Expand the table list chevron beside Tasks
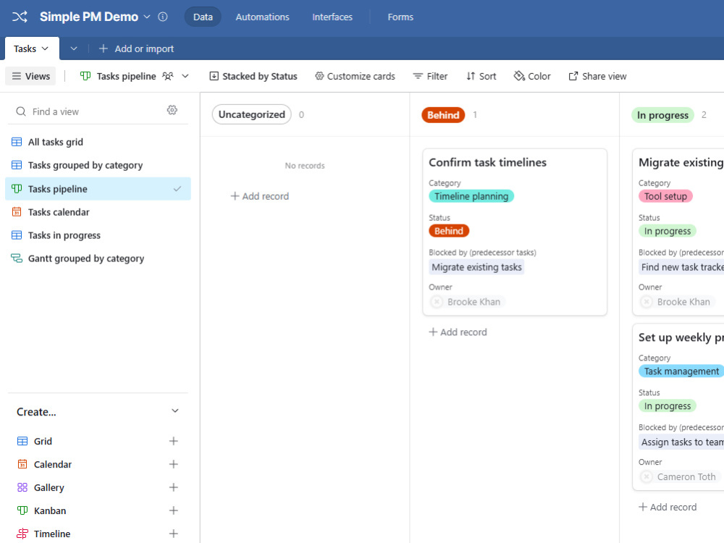724x543 pixels. [x=73, y=49]
